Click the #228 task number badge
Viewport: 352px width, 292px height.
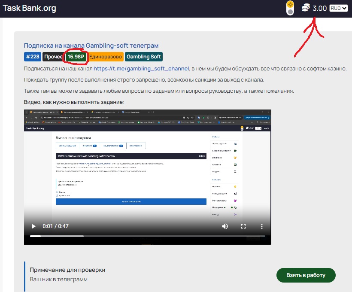pyautogui.click(x=33, y=57)
